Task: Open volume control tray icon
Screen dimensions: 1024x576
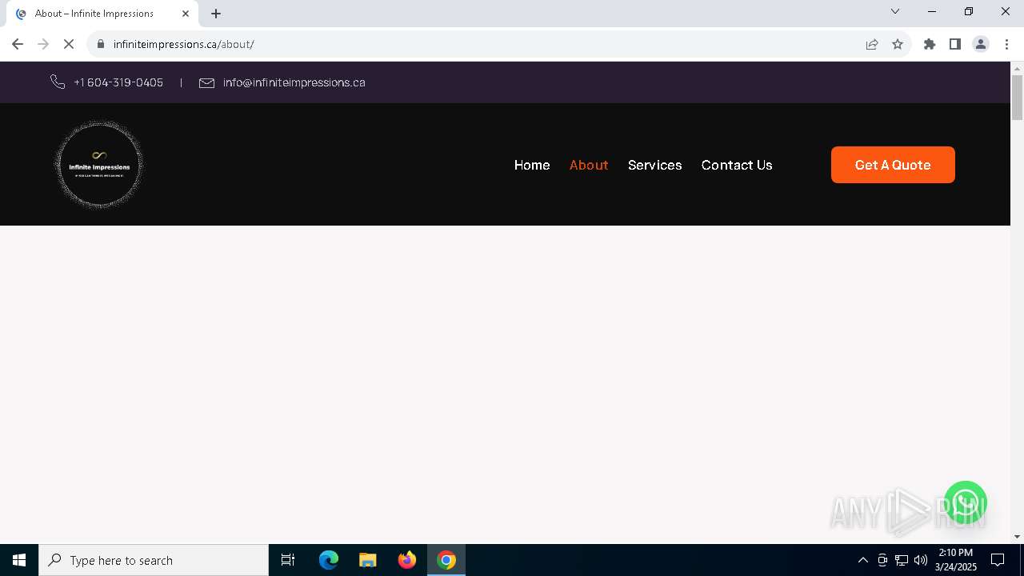Action: point(921,560)
